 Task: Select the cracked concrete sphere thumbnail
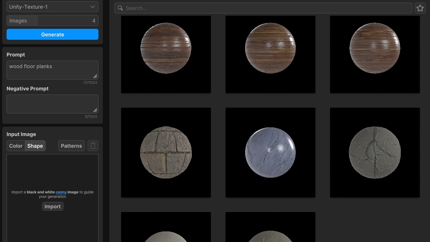tap(375, 153)
